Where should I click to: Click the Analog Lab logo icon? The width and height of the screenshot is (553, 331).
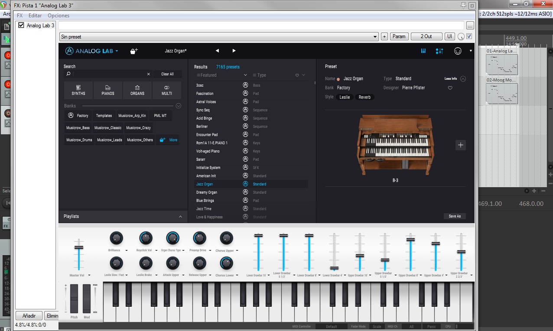[69, 51]
